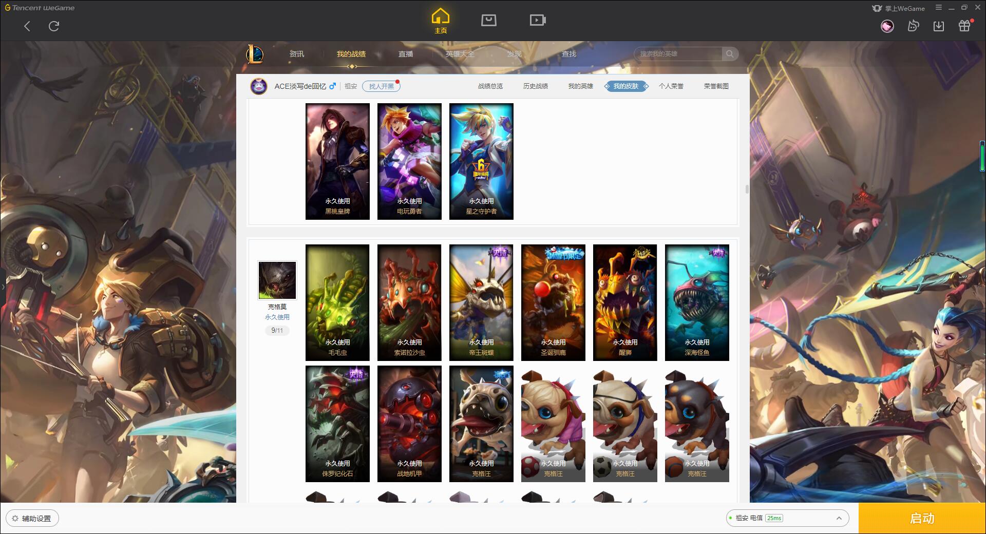
Task: Click the 永久使用 label under 壳格莫
Action: (277, 317)
